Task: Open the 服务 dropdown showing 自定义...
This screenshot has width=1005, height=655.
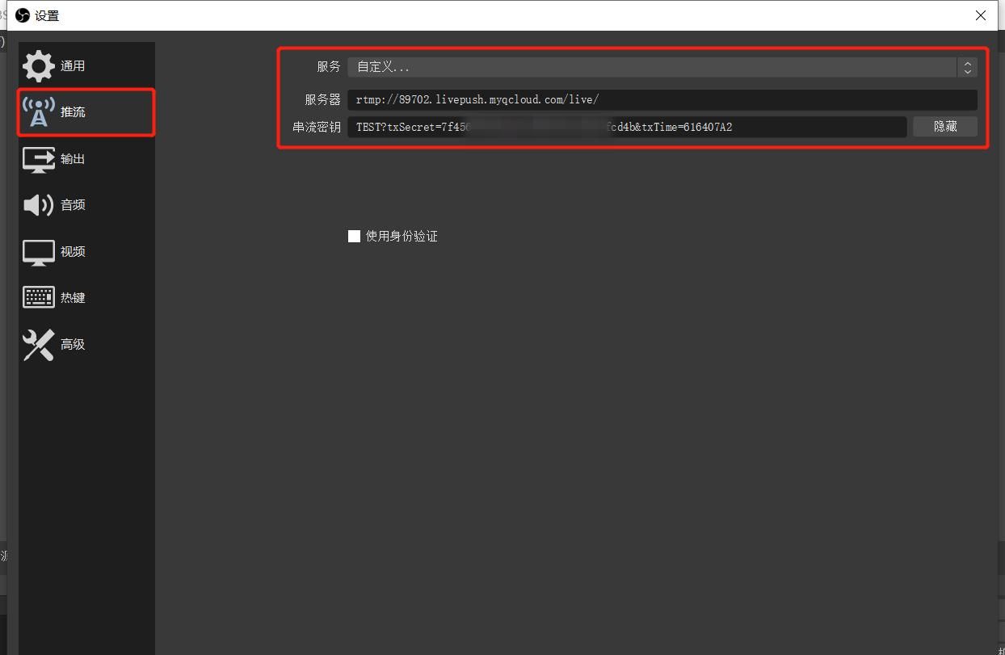Action: click(662, 67)
